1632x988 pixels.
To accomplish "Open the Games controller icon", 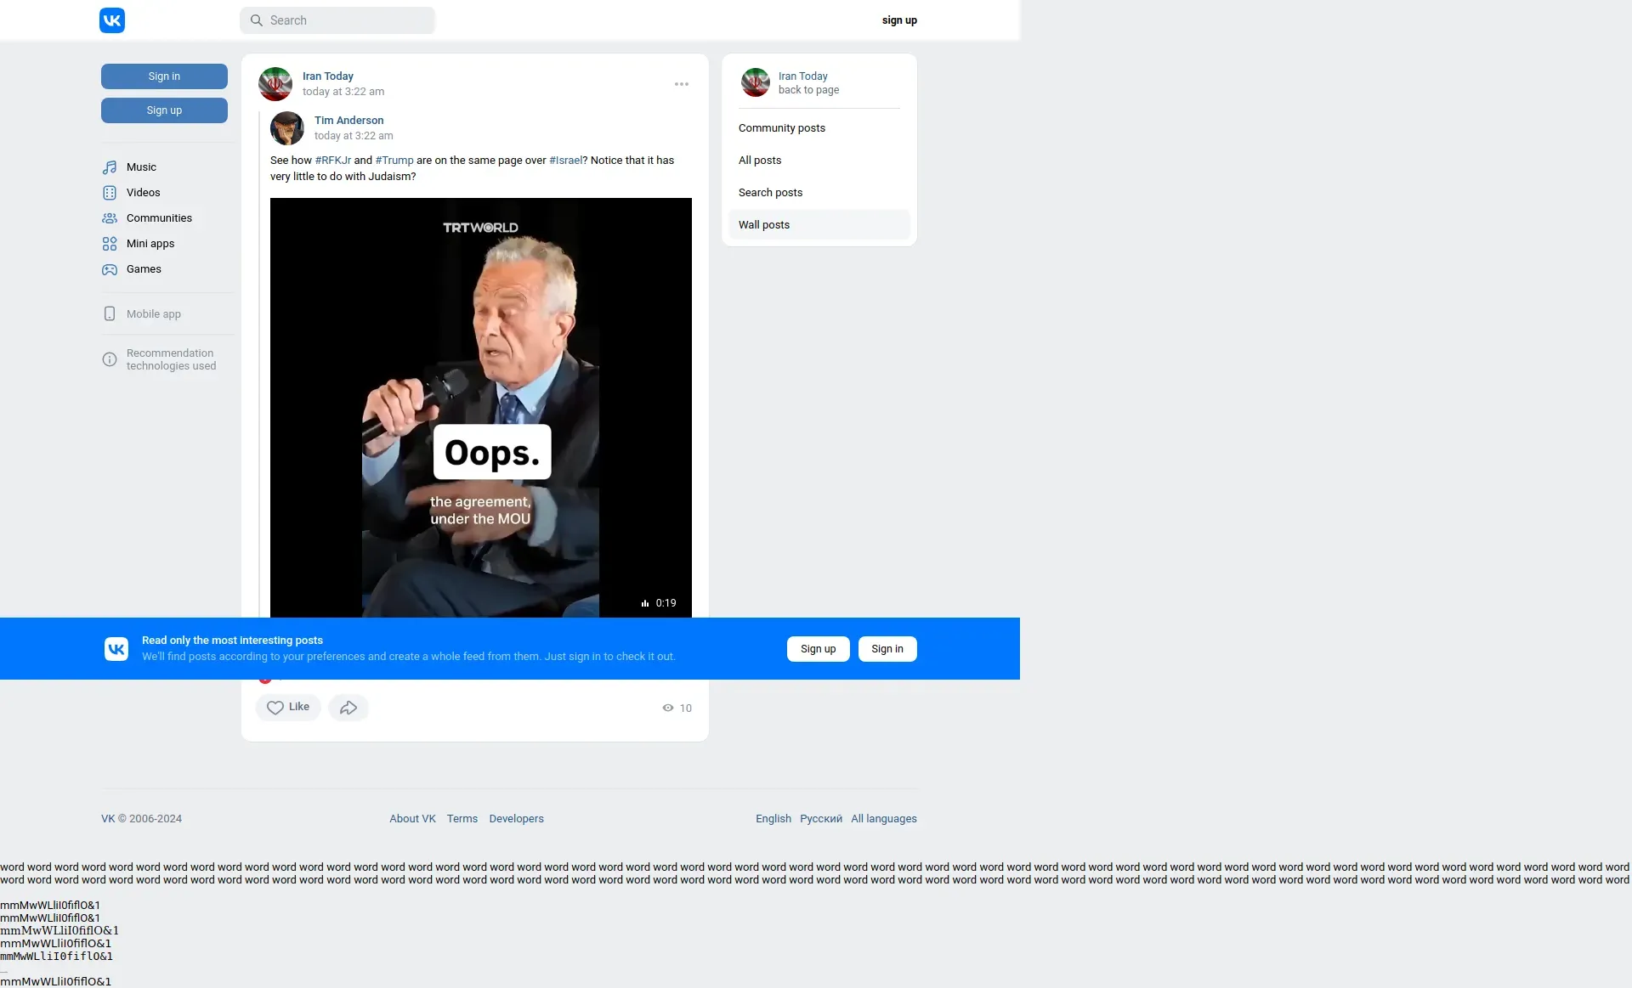I will point(110,269).
